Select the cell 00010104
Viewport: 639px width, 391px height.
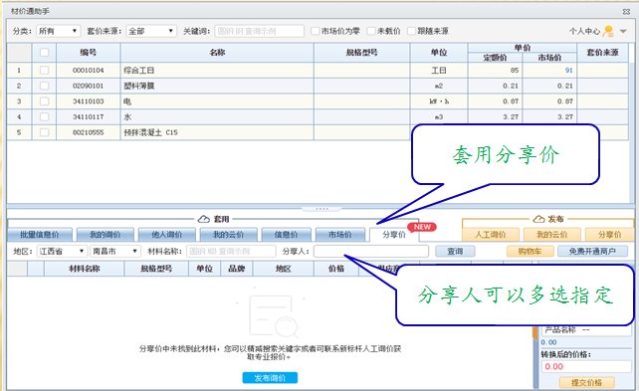pyautogui.click(x=88, y=70)
